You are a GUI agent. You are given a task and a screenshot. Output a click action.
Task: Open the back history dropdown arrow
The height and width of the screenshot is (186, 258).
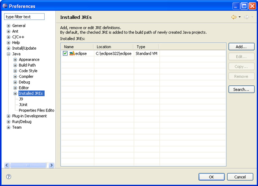pyautogui.click(x=240, y=17)
